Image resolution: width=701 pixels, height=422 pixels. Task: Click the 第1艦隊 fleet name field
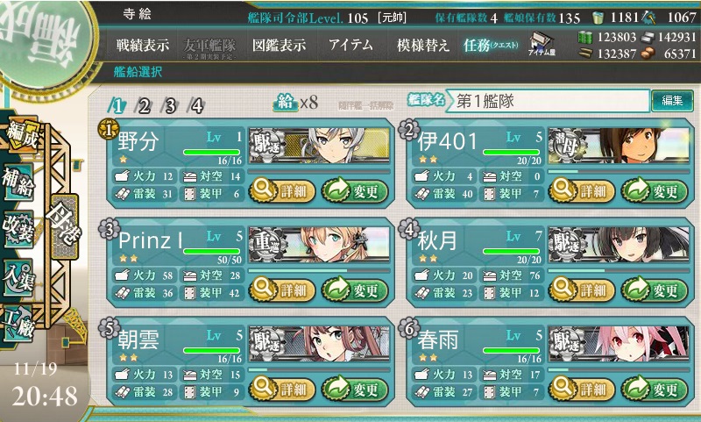[x=549, y=101]
